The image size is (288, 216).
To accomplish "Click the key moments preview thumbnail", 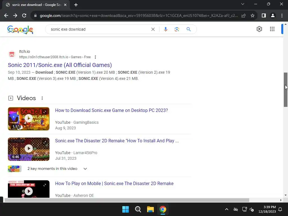I will click(x=14, y=169).
